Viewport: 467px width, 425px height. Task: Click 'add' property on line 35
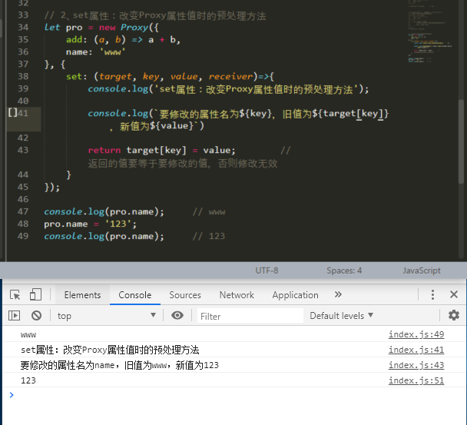tap(75, 39)
